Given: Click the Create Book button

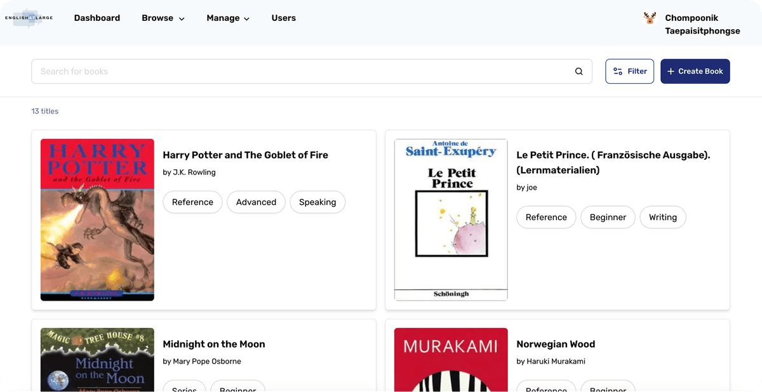Looking at the screenshot, I should [x=695, y=72].
